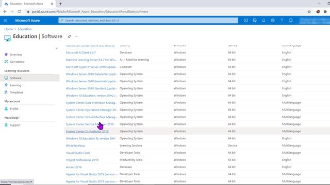Click English in Project Professional 2019 row
Viewport: 330px width, 185px height.
pyautogui.click(x=287, y=160)
